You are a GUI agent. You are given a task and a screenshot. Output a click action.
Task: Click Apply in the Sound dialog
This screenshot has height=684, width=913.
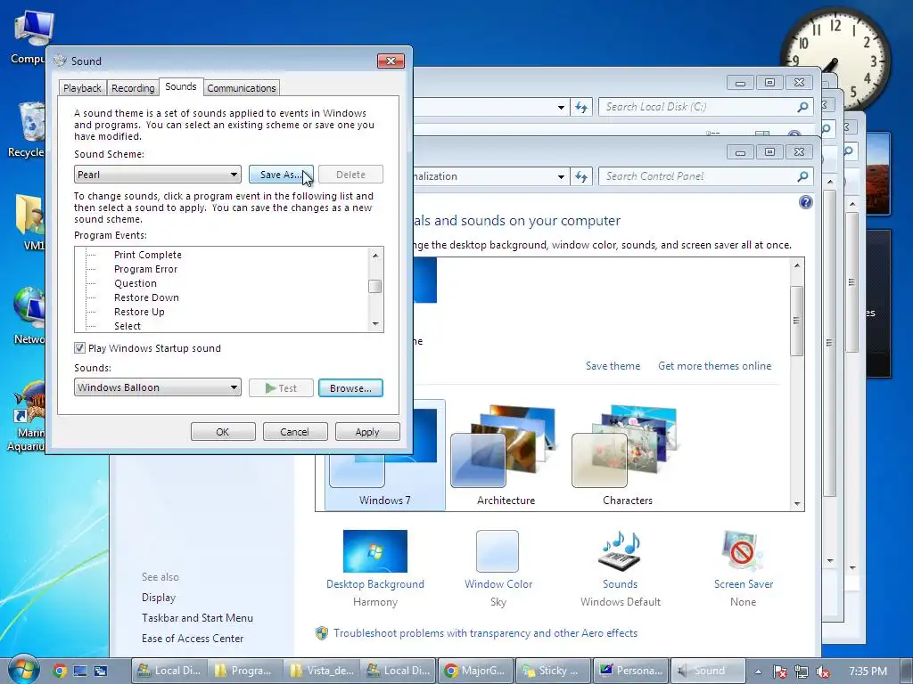tap(366, 432)
